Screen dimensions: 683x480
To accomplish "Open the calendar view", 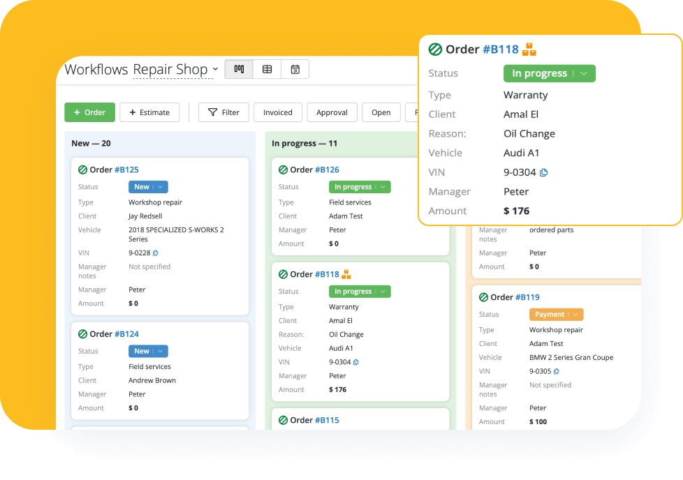I will (x=295, y=69).
